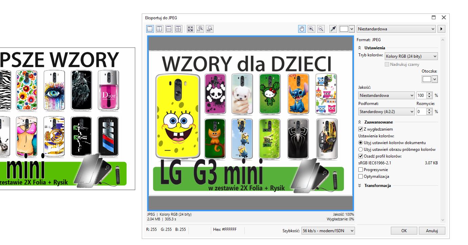Pick the eyedropper color sampler tool
This screenshot has width=468, height=245.
(x=333, y=29)
